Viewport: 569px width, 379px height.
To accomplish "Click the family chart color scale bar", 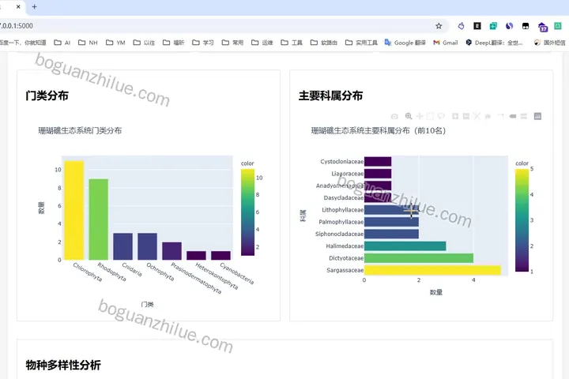I will coord(522,220).
